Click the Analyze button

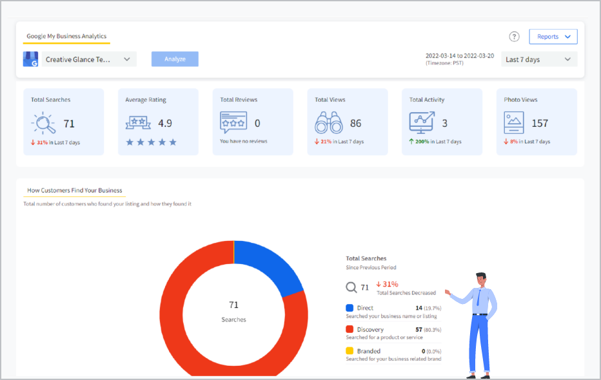pyautogui.click(x=175, y=59)
